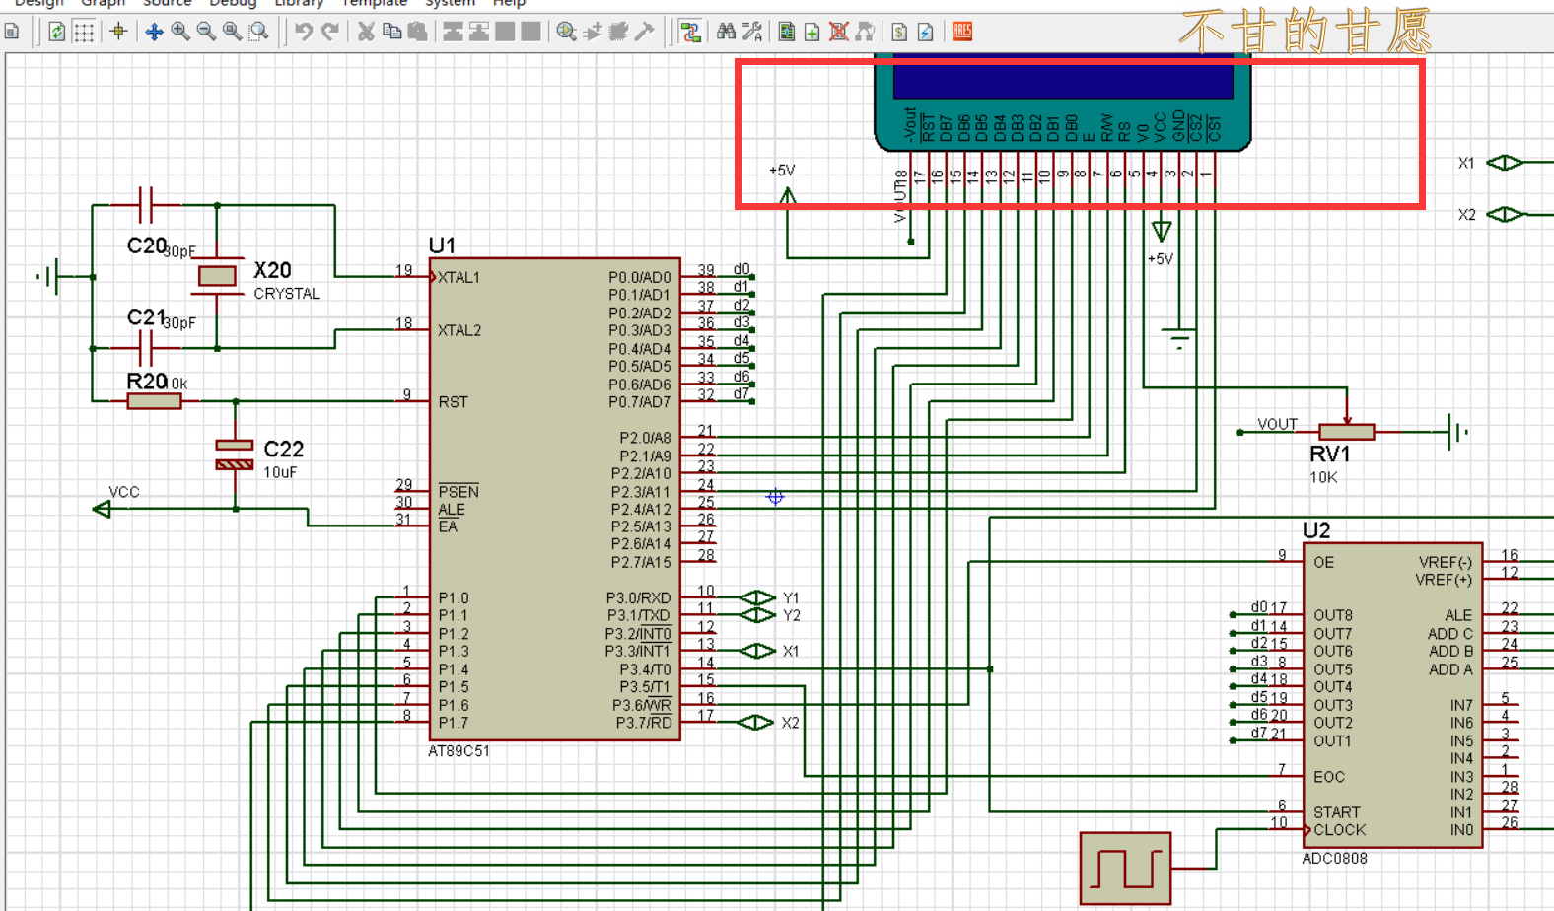Viewport: 1554px width, 911px height.
Task: Click the Y2 terminal near P3.1/TXD
Action: [x=757, y=615]
